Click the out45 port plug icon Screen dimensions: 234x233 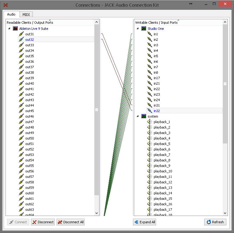coord(21,111)
